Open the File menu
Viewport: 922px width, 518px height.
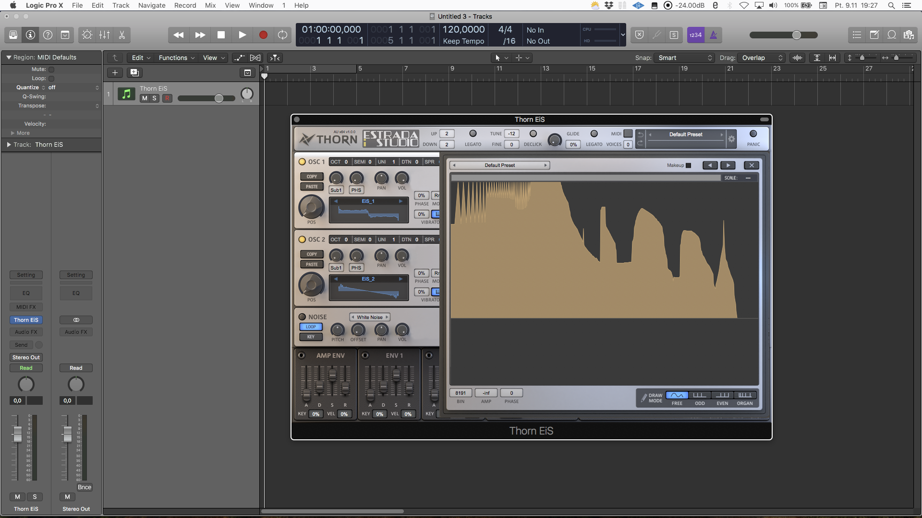click(x=77, y=5)
